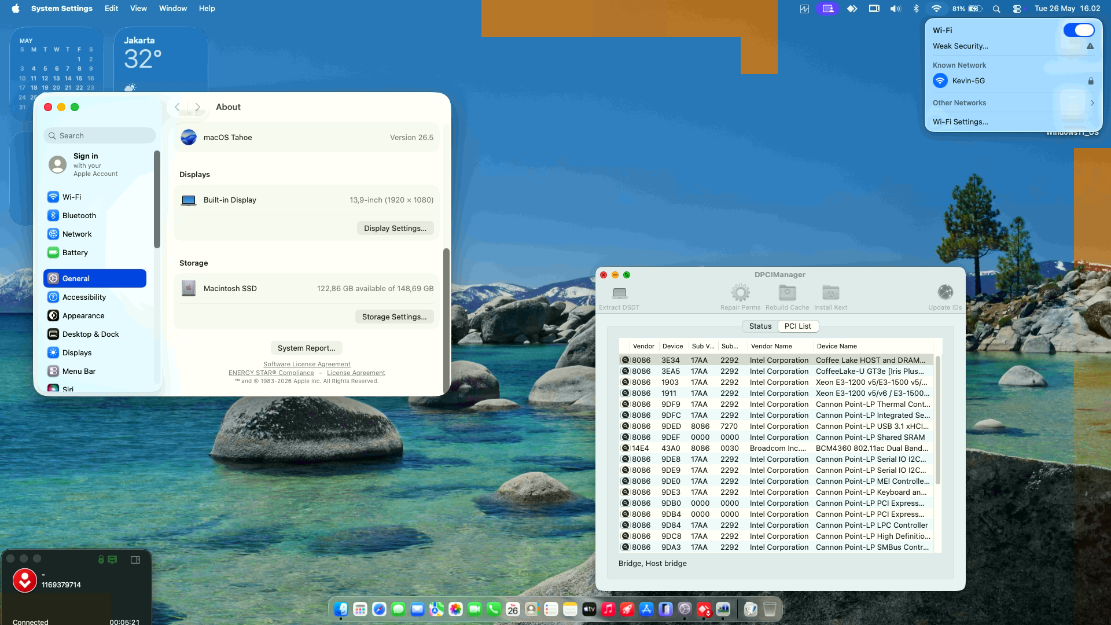Image resolution: width=1111 pixels, height=625 pixels.
Task: Open the Window menu
Action: click(x=173, y=9)
